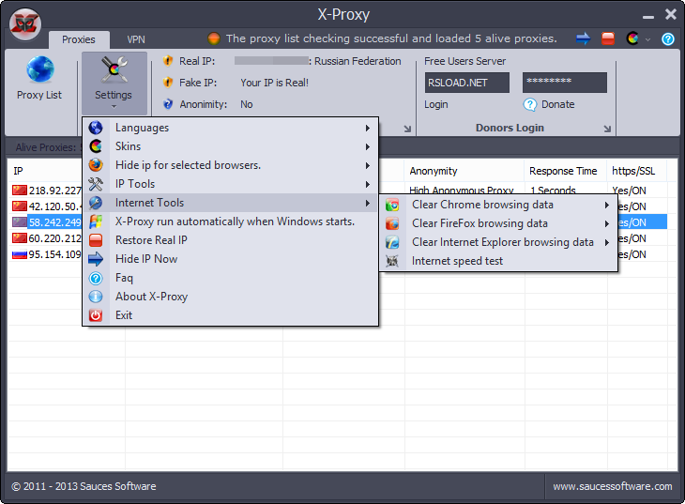The image size is (685, 504).
Task: Expand the Languages submenu arrow
Action: [368, 128]
